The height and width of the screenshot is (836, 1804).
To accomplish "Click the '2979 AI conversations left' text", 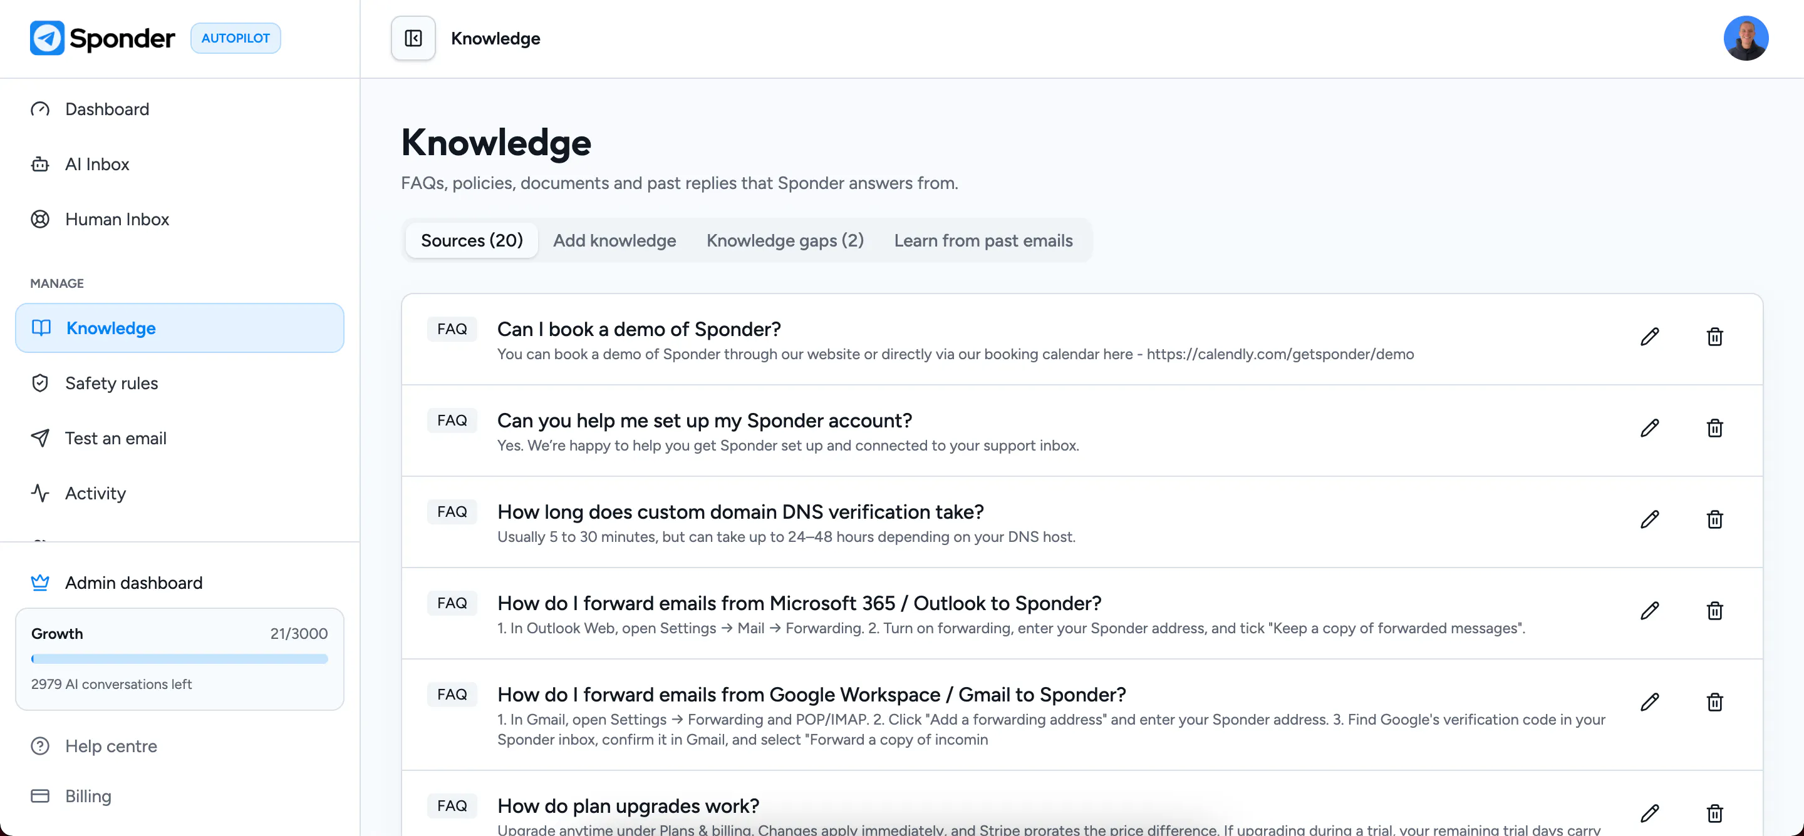I will pyautogui.click(x=111, y=684).
